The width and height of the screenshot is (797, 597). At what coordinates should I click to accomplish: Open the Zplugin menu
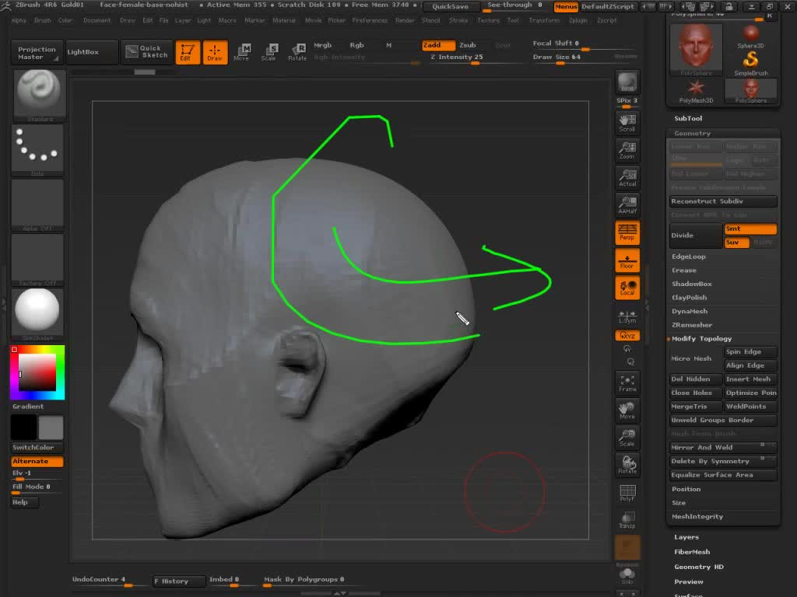tap(578, 20)
